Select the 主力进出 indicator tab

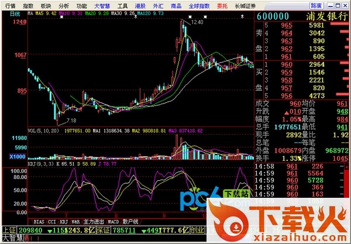click(94, 222)
